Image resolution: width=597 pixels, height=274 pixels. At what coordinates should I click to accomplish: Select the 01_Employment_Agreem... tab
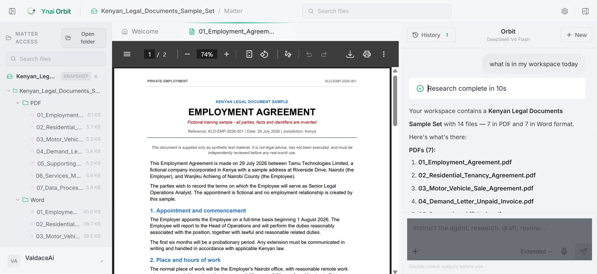tap(232, 32)
